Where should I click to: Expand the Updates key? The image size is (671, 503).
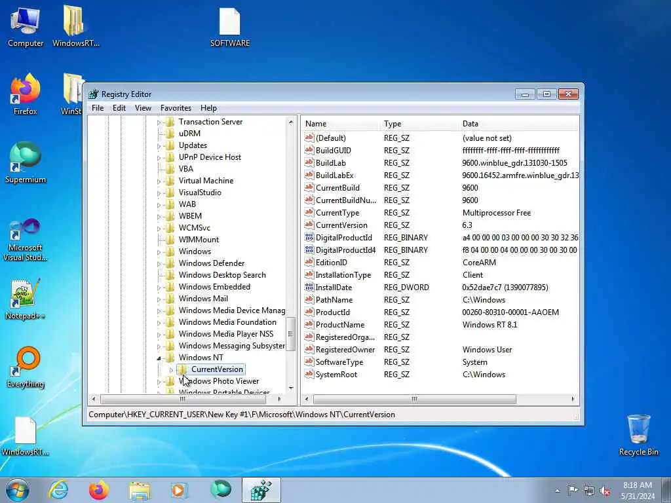pos(159,146)
